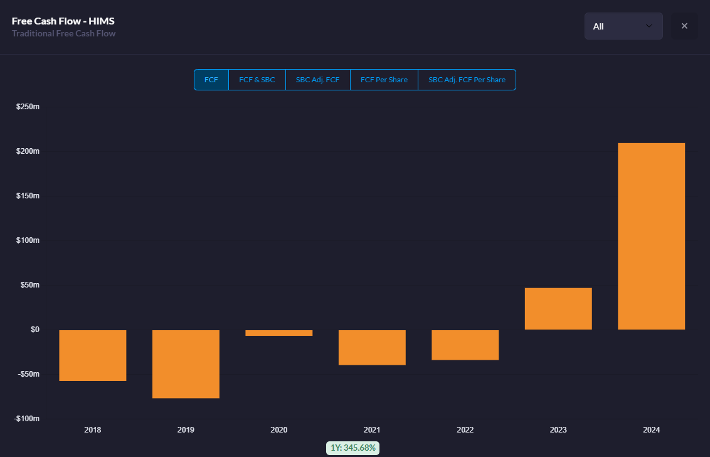This screenshot has height=457, width=710.
Task: Click the 1Y: 345.68% growth badge
Action: [352, 448]
